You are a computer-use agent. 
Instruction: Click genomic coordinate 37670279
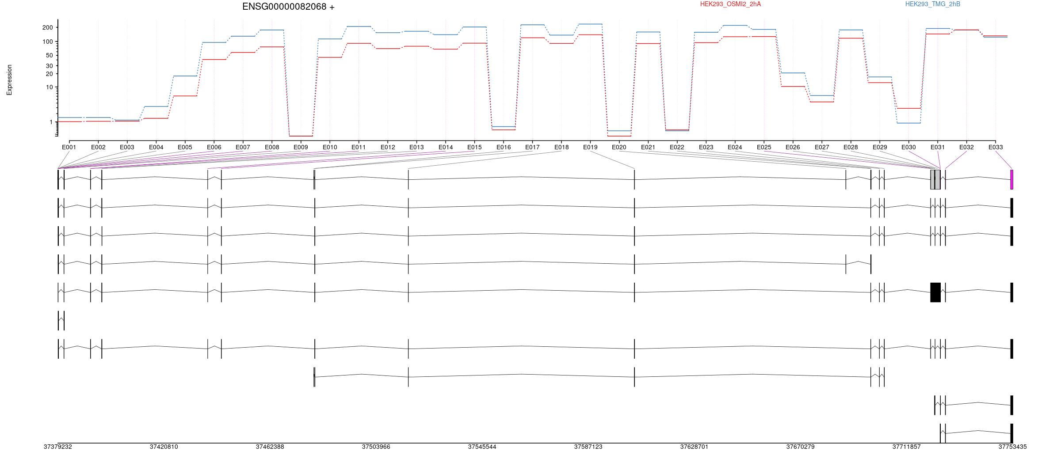pos(800,447)
